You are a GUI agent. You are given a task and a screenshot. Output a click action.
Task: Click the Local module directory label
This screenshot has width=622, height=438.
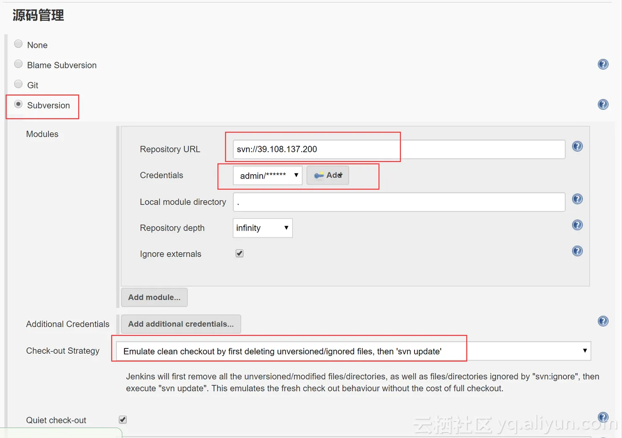pos(183,202)
